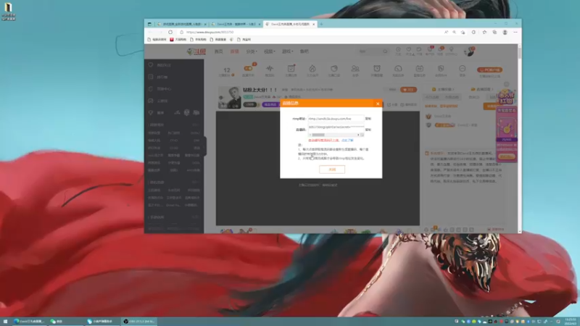Click the orange close button at dialog bottom
The image size is (580, 326).
point(332,170)
